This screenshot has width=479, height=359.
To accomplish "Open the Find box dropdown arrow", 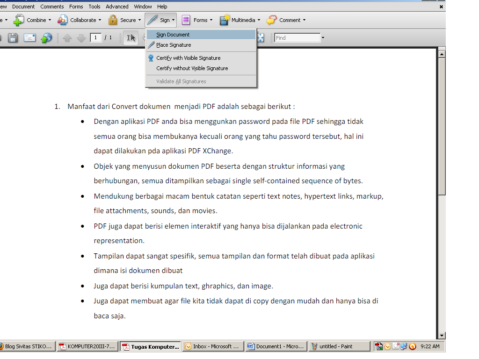I will (324, 37).
